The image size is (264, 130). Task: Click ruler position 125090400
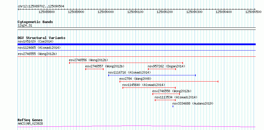pyautogui.click(x=224, y=12)
